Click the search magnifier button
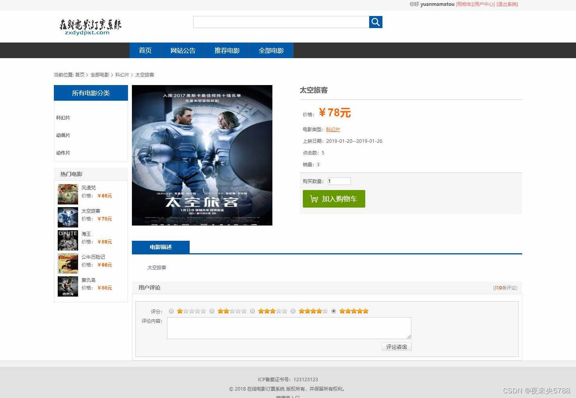Screen dimensions: 576x398 coord(375,22)
